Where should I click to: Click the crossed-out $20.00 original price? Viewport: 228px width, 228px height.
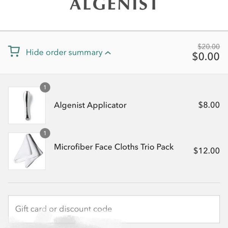[x=209, y=47]
